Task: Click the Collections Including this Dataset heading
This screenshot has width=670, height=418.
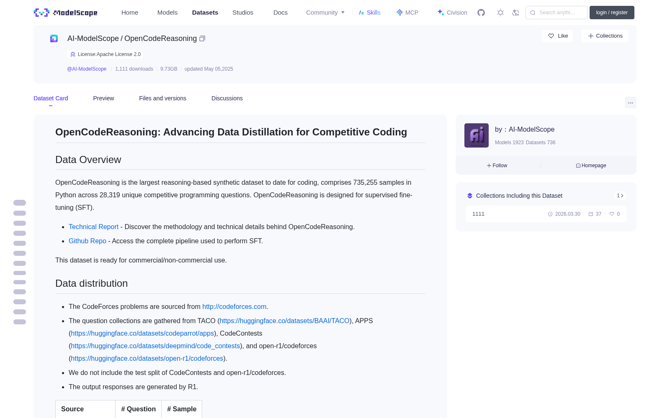Action: click(519, 196)
